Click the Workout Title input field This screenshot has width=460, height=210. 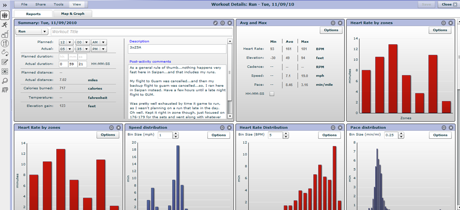coord(142,32)
